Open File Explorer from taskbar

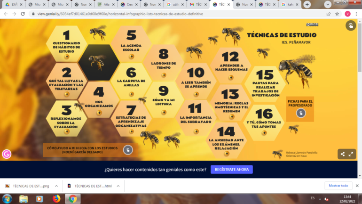pyautogui.click(x=24, y=199)
